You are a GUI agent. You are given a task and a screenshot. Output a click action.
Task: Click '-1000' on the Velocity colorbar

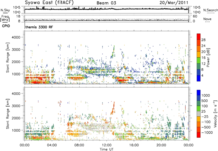[207, 132]
